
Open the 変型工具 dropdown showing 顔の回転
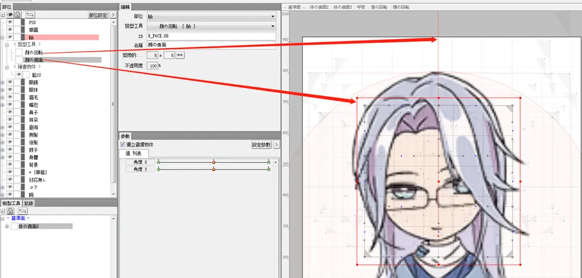[211, 26]
